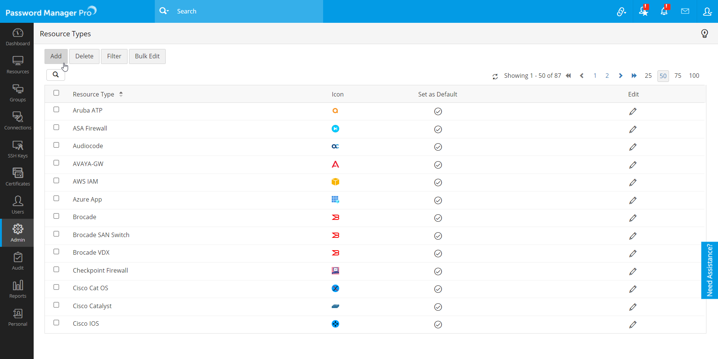The width and height of the screenshot is (718, 359).
Task: Click the Brocade resource type name
Action: (85, 217)
